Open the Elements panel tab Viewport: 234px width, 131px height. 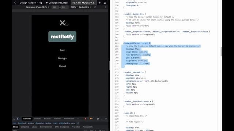pos(27,119)
